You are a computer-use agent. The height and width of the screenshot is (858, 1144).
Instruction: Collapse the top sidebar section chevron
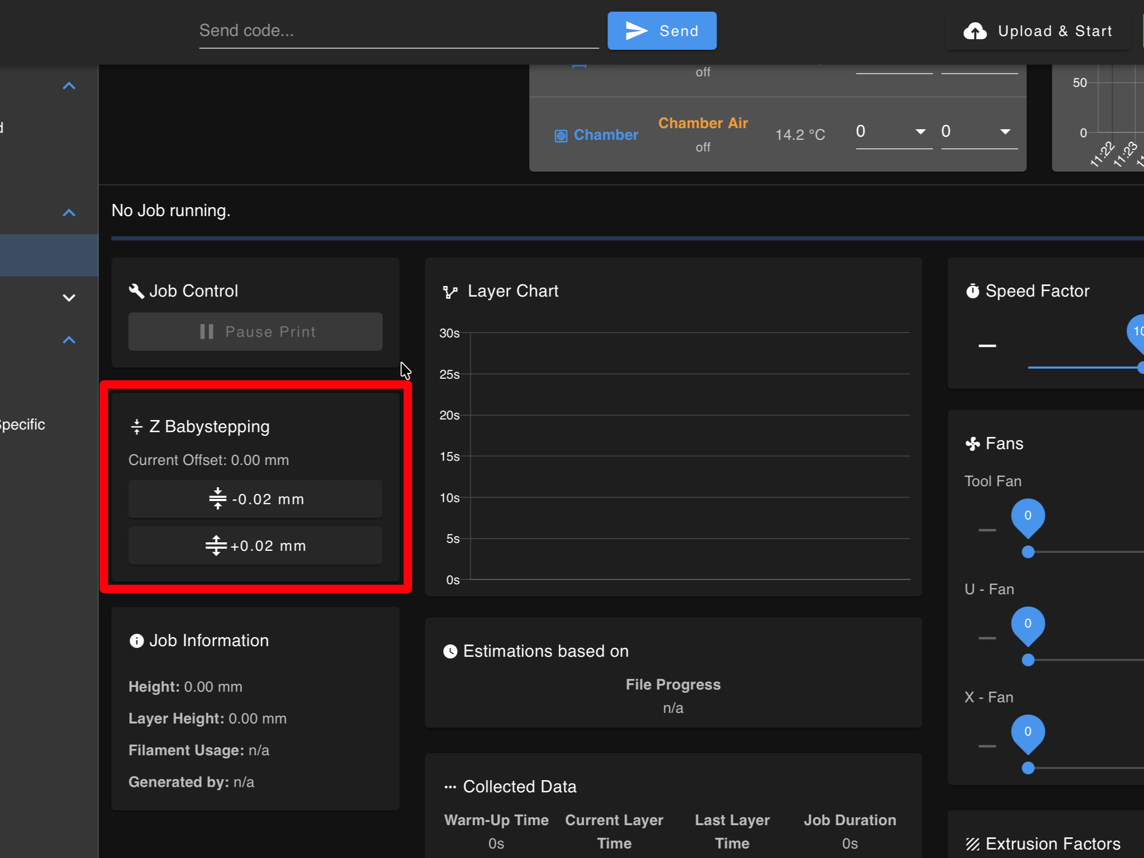tap(69, 86)
